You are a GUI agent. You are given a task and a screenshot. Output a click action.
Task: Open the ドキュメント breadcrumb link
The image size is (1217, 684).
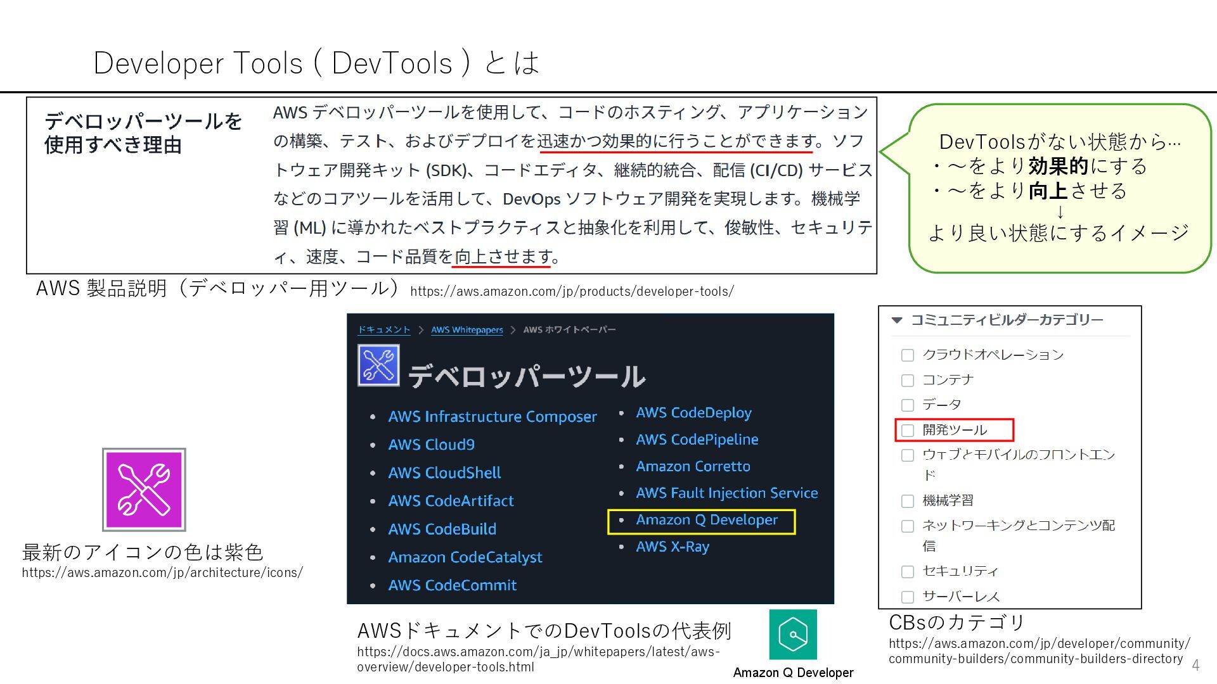click(384, 330)
